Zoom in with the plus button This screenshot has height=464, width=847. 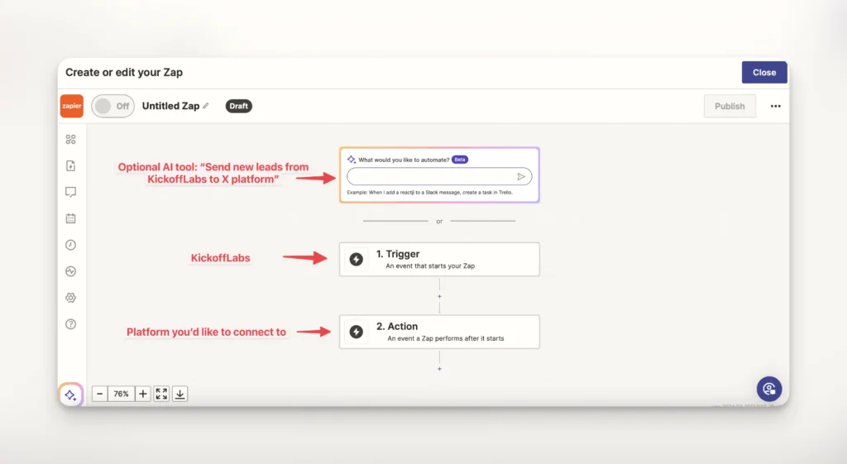(142, 394)
